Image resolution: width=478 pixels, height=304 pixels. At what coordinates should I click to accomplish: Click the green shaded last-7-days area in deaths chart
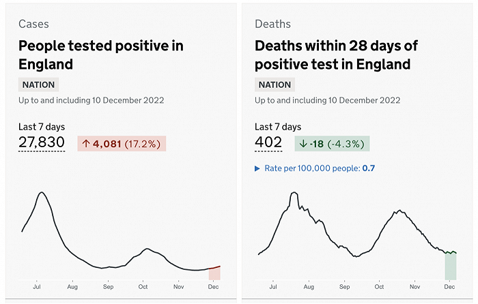(x=450, y=266)
